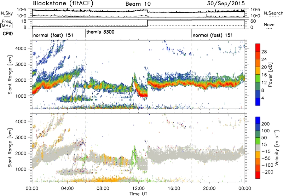Click the '4000' range tick on the power panel
283x196 pixels.
tap(21, 48)
